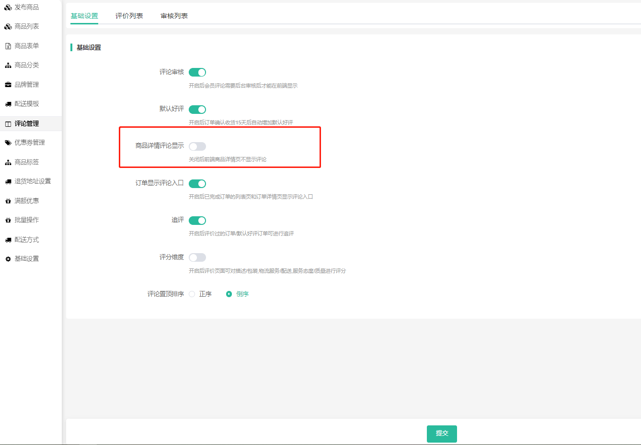Turn off the 追评 toggle
This screenshot has width=641, height=445.
(x=197, y=221)
